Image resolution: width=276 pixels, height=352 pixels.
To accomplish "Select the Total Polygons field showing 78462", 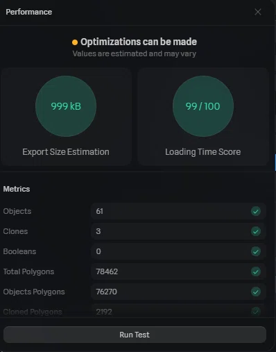I will tap(178, 271).
